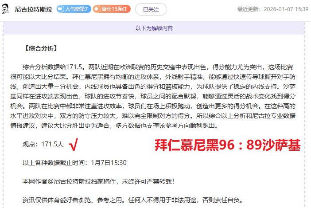Click the red score 拜仁慕尼黑96：89沙萨基
The width and height of the screenshot is (311, 208).
(227, 145)
